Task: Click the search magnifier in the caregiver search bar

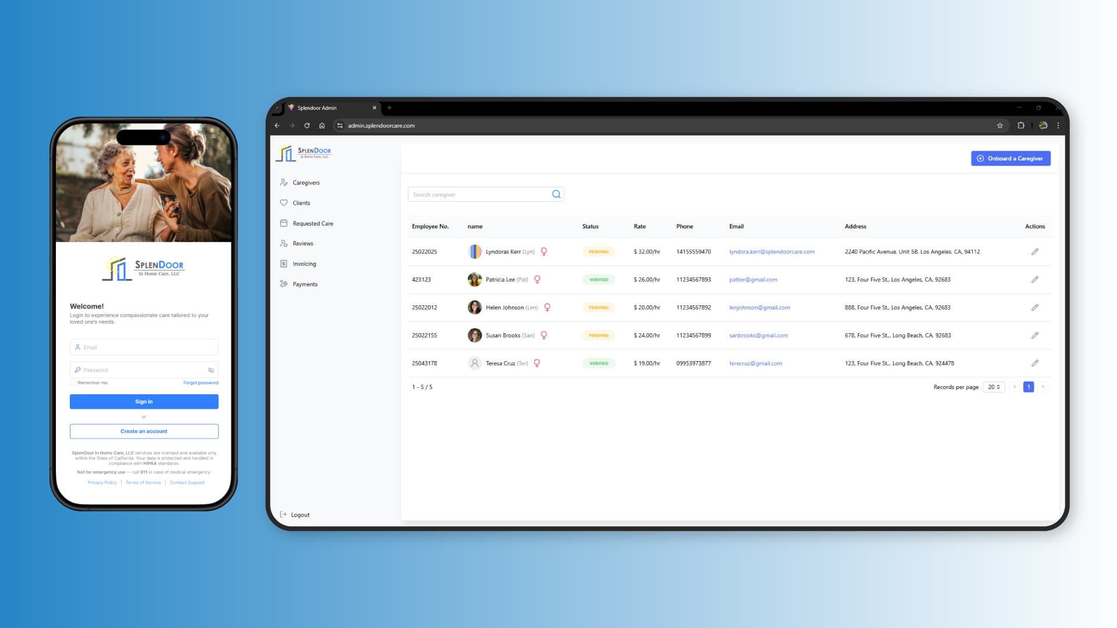Action: (556, 194)
